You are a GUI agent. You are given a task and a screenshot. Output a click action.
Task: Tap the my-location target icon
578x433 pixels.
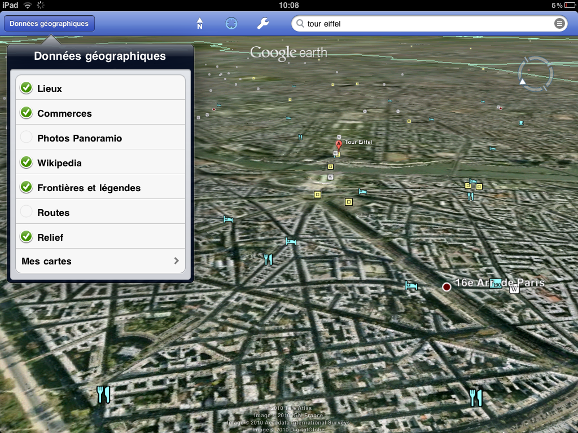click(x=231, y=24)
